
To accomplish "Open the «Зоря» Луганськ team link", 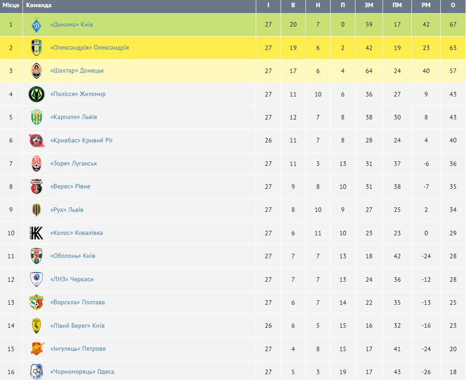I will (74, 164).
